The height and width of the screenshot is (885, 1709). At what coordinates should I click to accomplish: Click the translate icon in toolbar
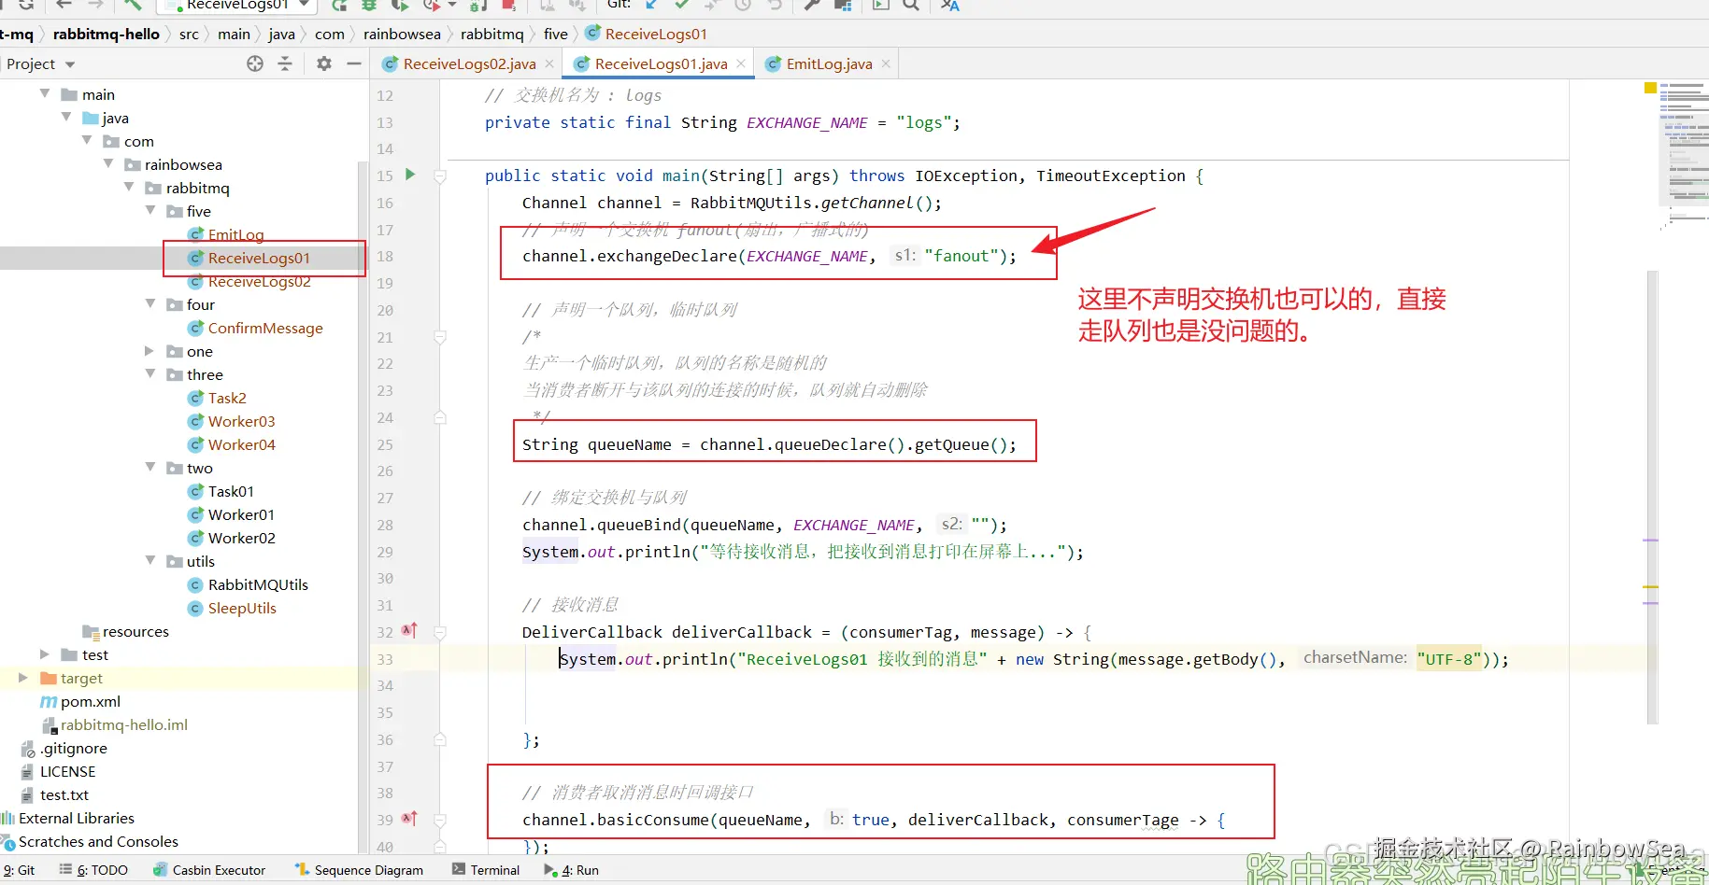[x=950, y=6]
